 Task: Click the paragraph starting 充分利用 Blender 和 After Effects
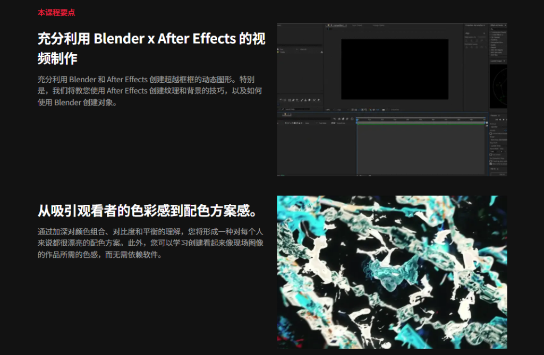(x=149, y=91)
